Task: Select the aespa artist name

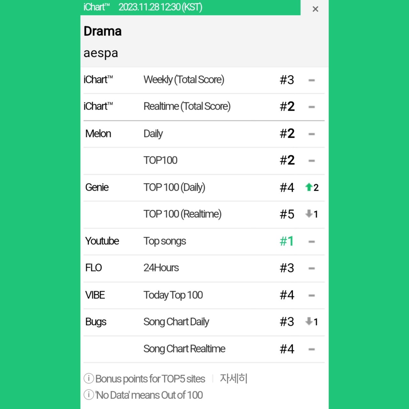Action: pos(101,53)
